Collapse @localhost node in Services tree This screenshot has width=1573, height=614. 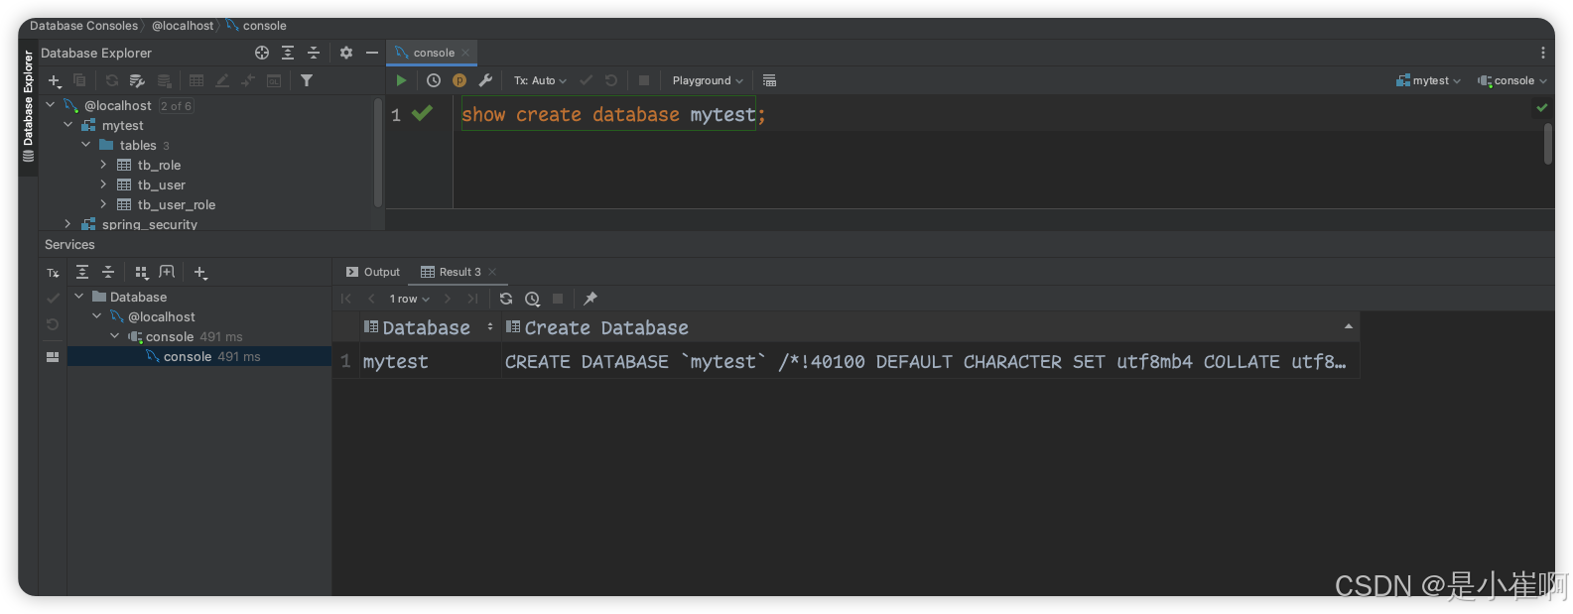point(97,316)
